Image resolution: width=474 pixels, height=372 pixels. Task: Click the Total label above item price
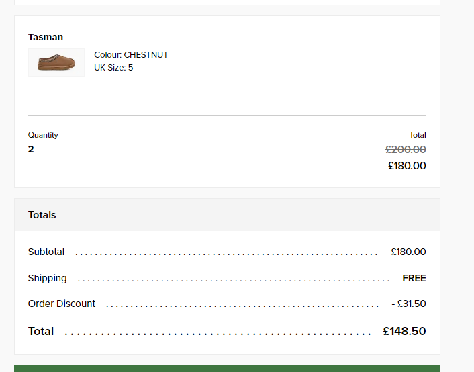coord(418,135)
